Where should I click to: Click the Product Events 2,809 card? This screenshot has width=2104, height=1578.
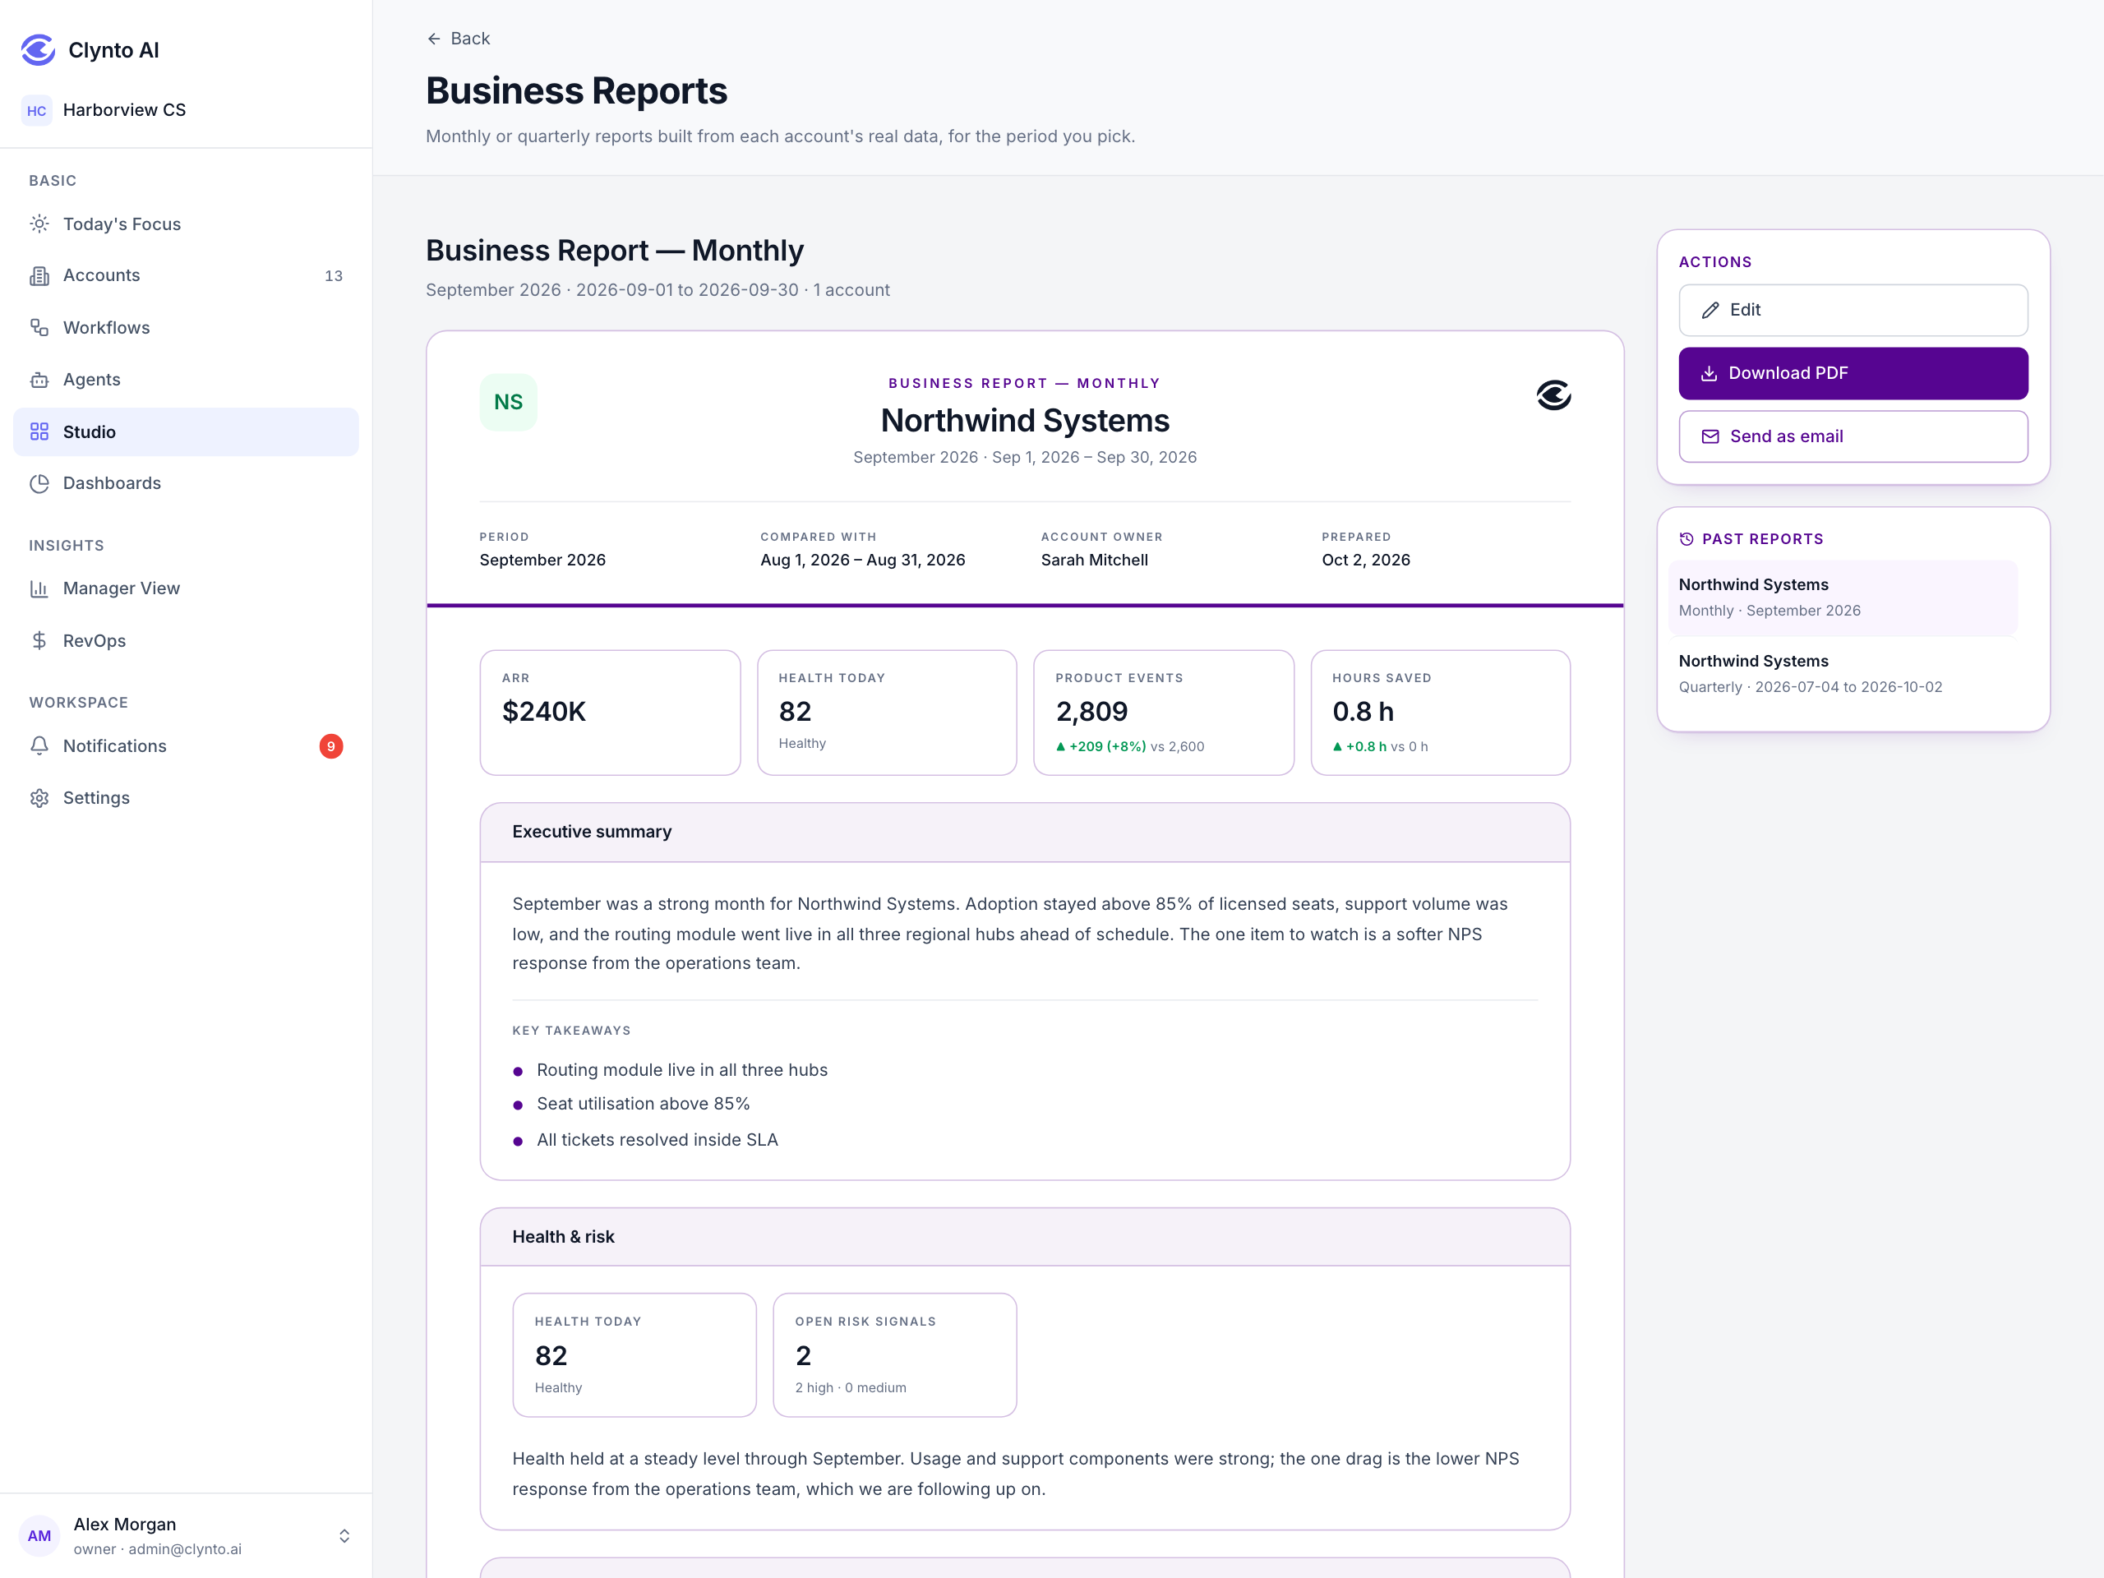point(1163,713)
